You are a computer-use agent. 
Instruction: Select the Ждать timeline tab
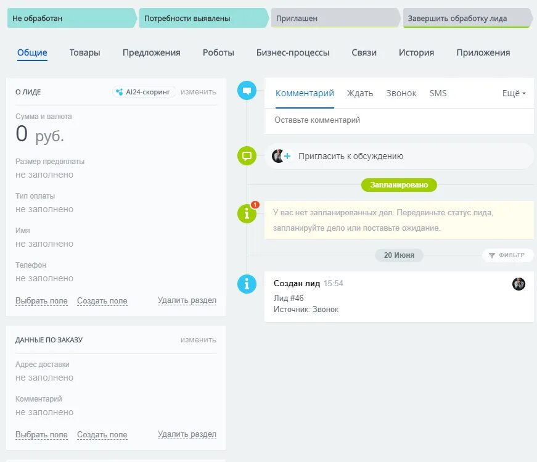coord(360,93)
